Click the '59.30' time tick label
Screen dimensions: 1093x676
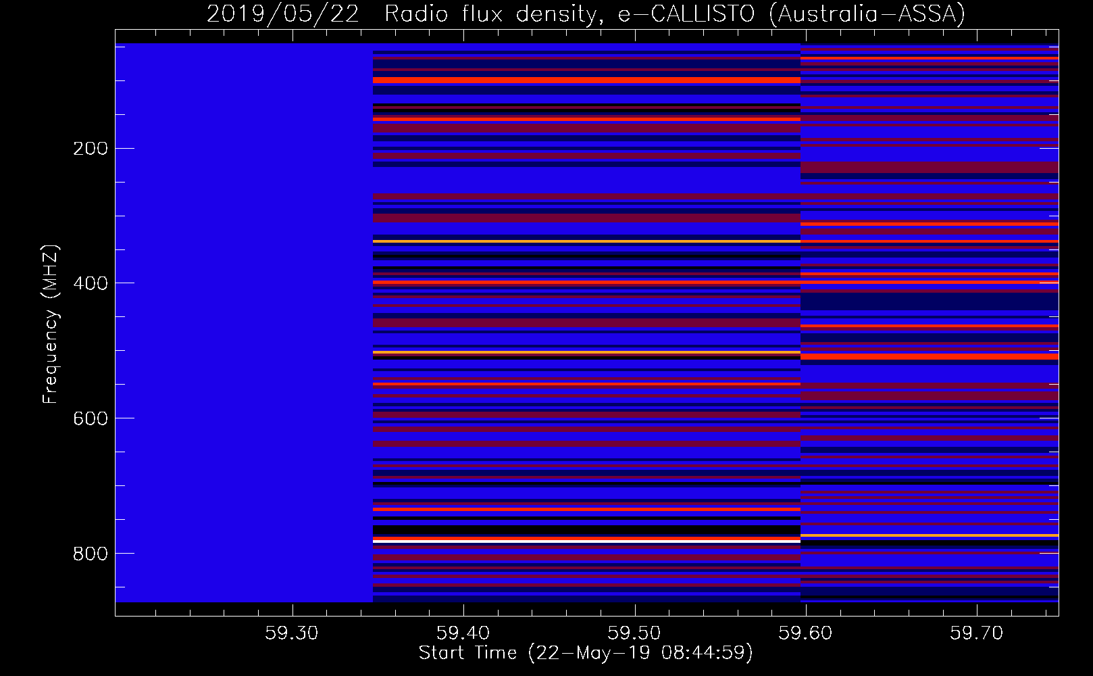click(291, 633)
